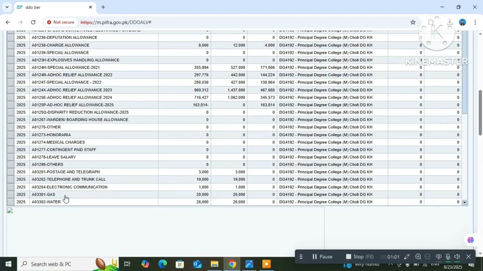
Task: Open the Chrome profile avatar
Action: (462, 22)
